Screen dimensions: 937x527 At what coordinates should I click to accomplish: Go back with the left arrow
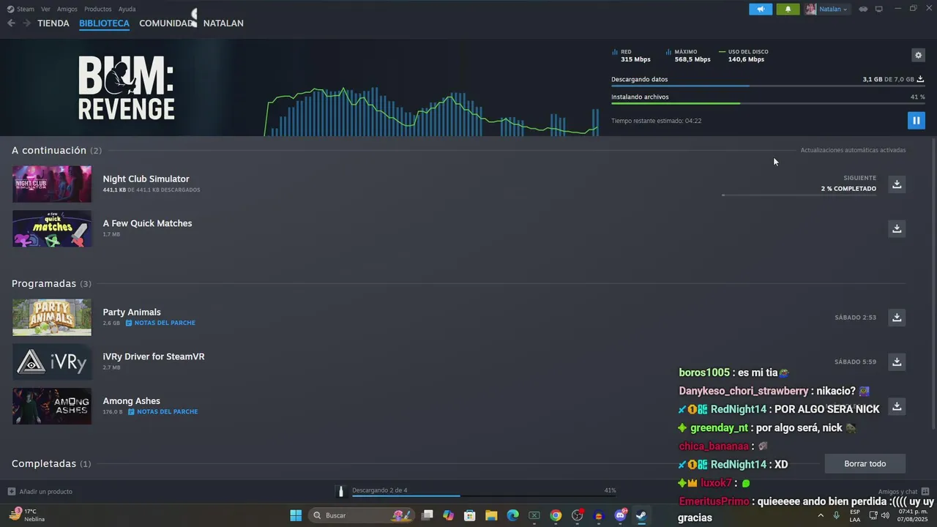point(11,23)
